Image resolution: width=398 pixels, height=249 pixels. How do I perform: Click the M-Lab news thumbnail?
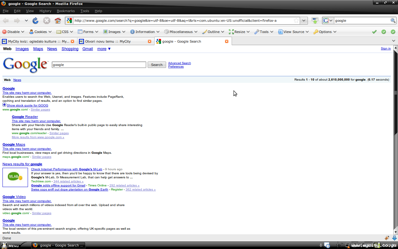(x=15, y=177)
